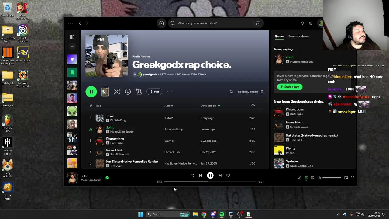
Task: Open the three-dot app menu at top left
Action: 71,23
